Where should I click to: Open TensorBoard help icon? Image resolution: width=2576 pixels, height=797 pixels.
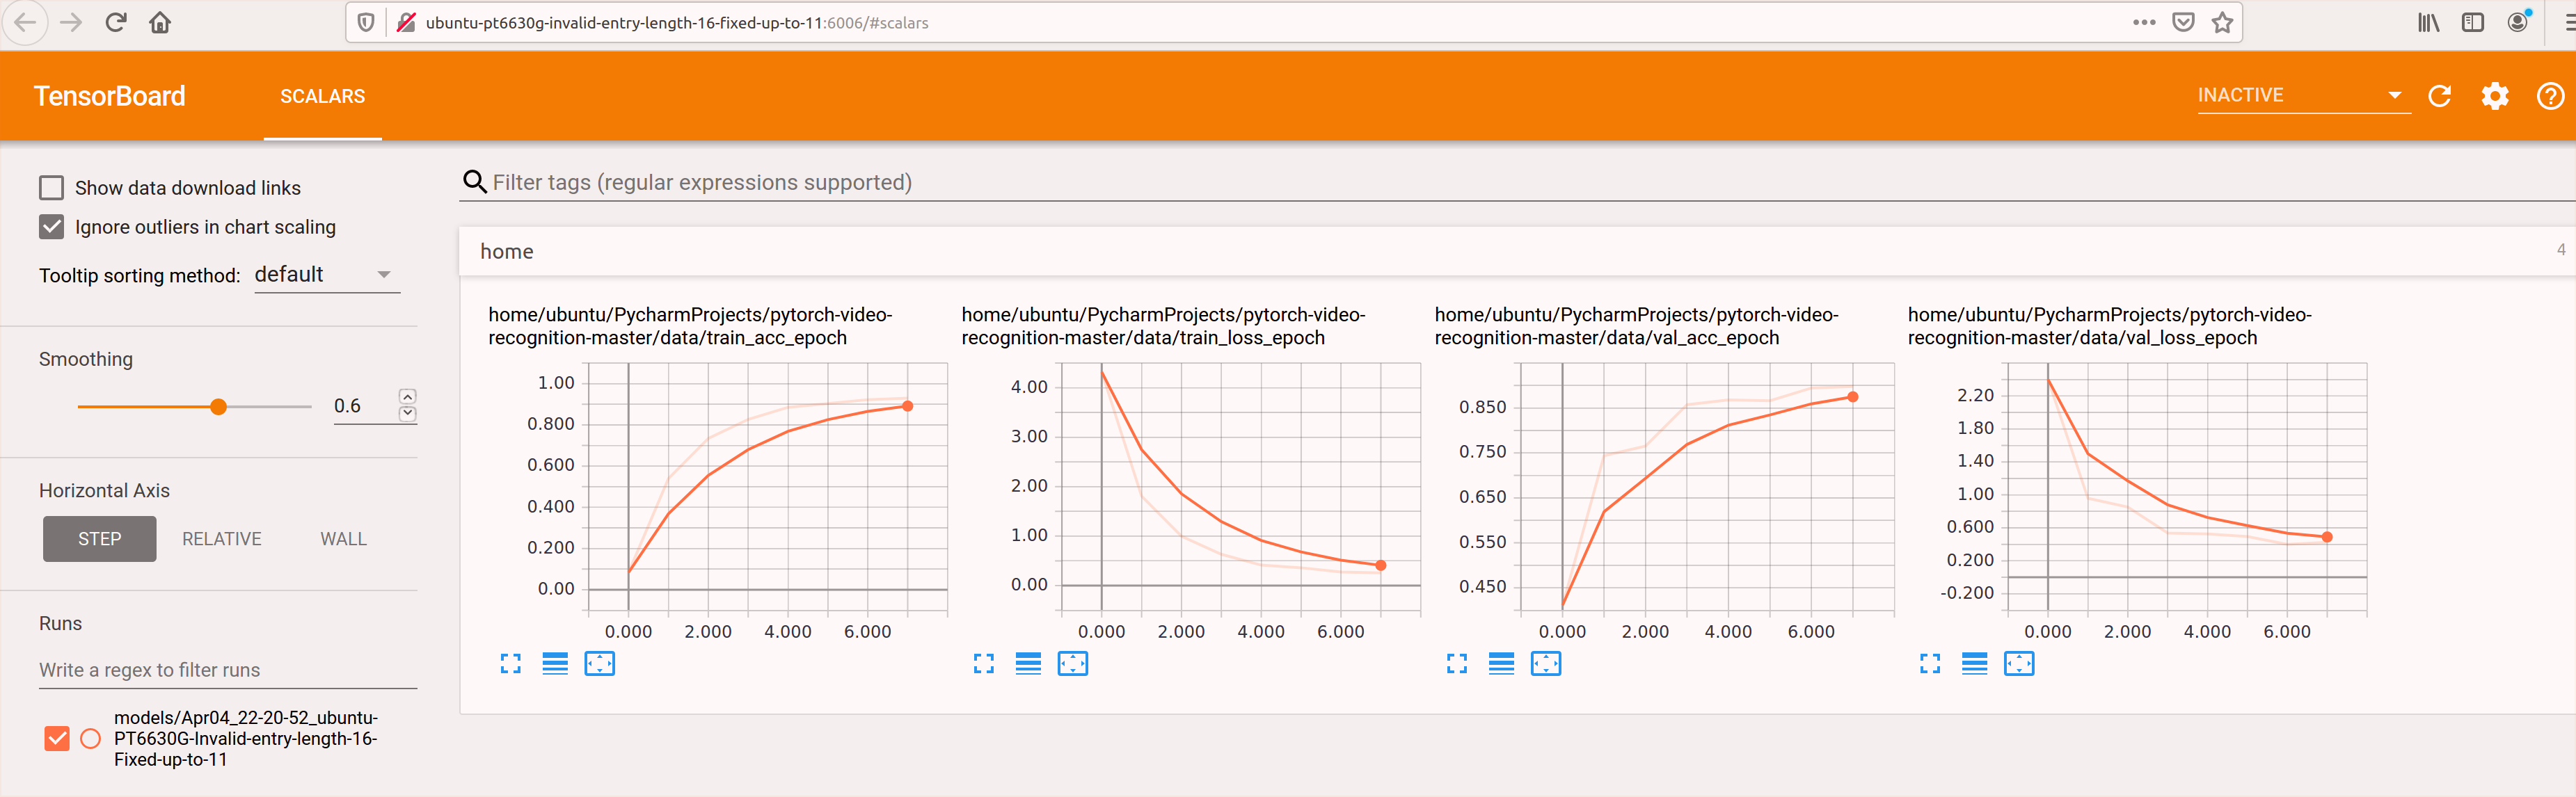[2550, 96]
